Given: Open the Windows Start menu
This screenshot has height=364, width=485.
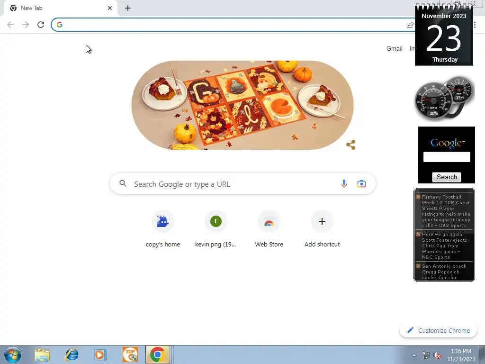Looking at the screenshot, I should pyautogui.click(x=13, y=355).
